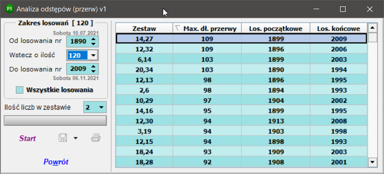Click the date label Sobota 06.11.2021
The height and width of the screenshot is (174, 384).
click(x=76, y=78)
